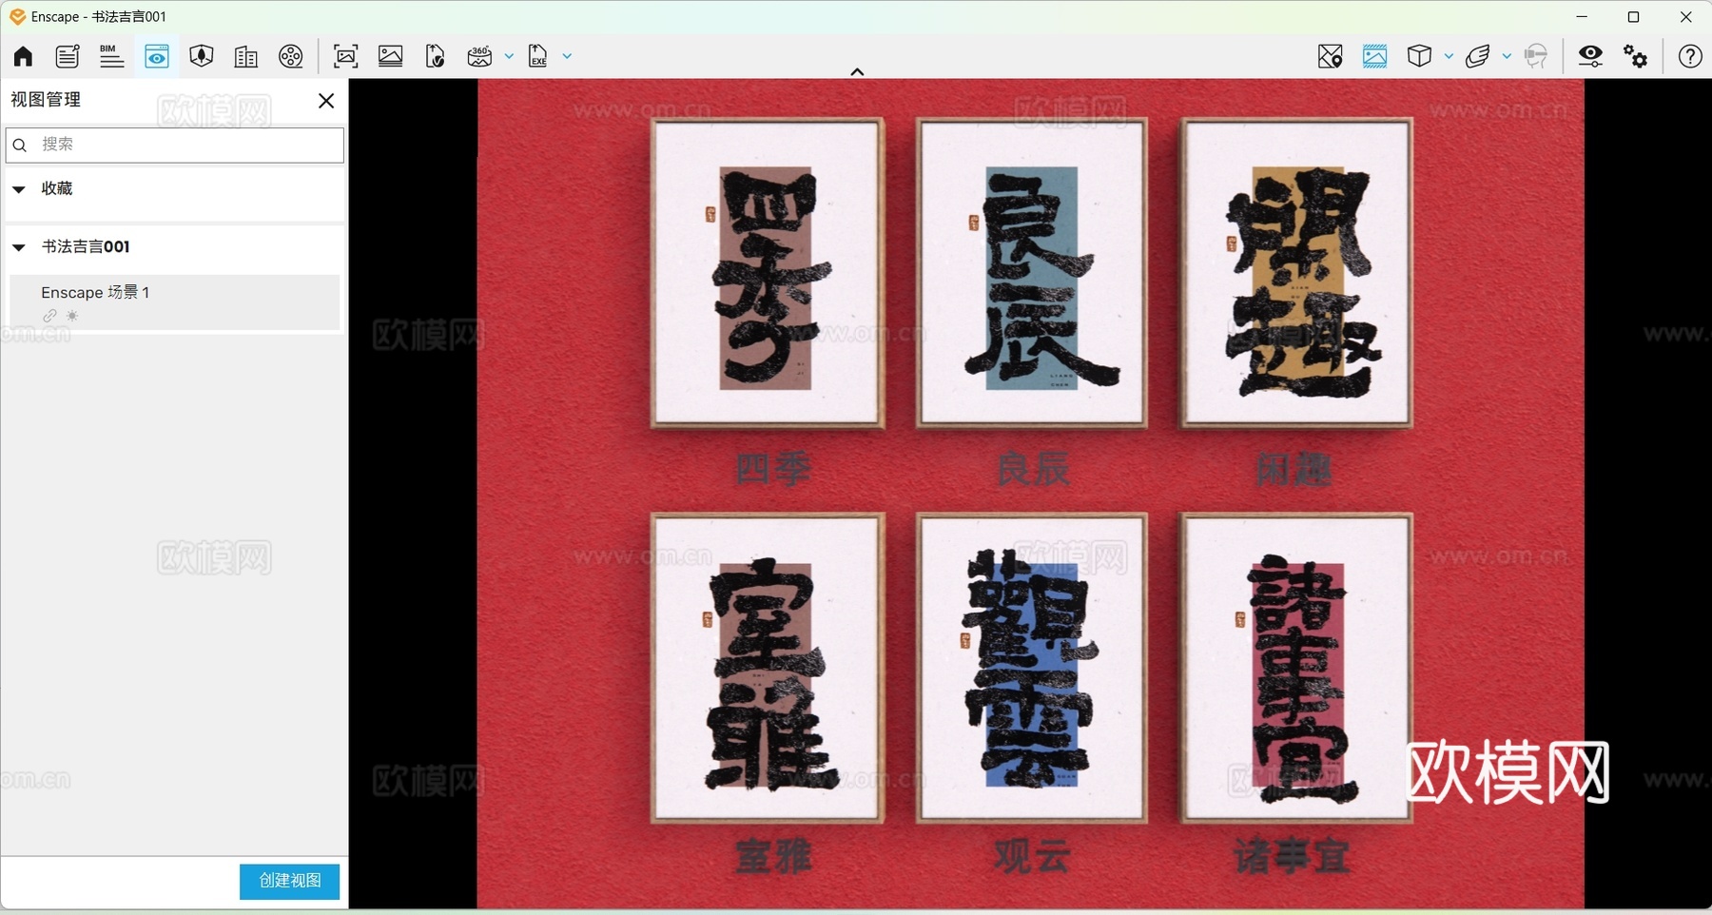Open the EXE export dropdown arrow

(x=567, y=56)
